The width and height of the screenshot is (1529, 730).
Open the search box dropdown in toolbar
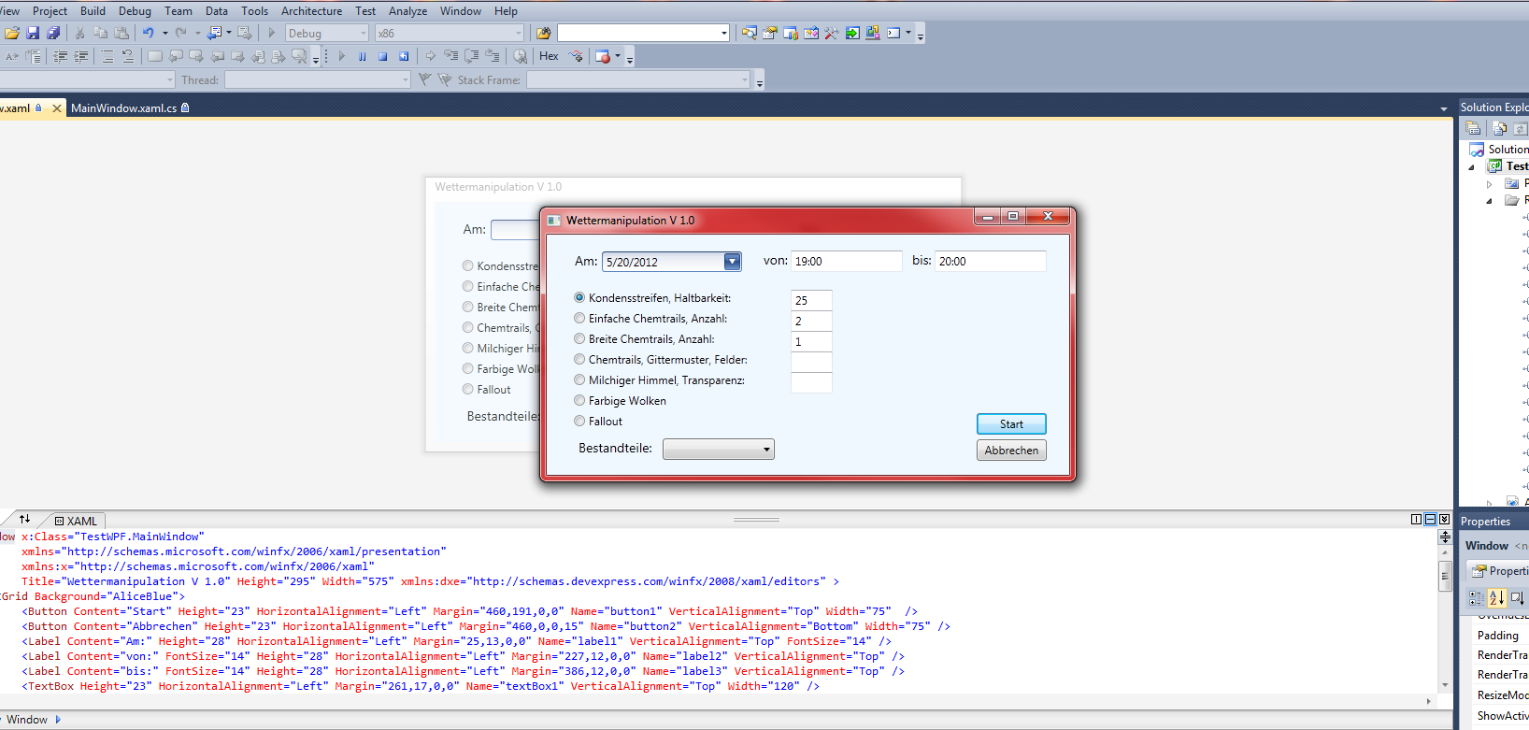tap(724, 33)
